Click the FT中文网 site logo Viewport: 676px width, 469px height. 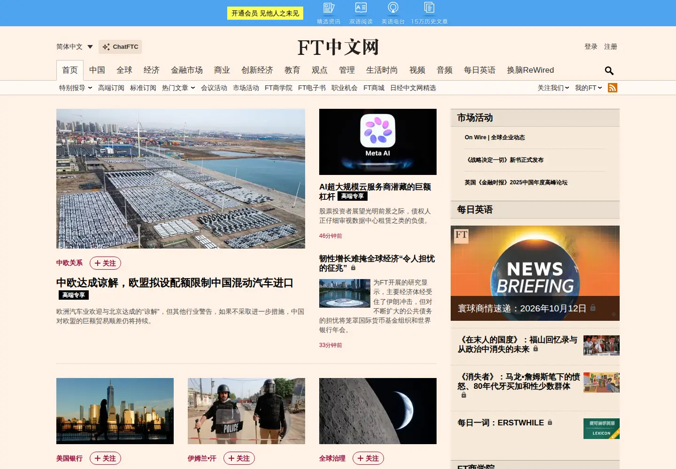point(338,47)
